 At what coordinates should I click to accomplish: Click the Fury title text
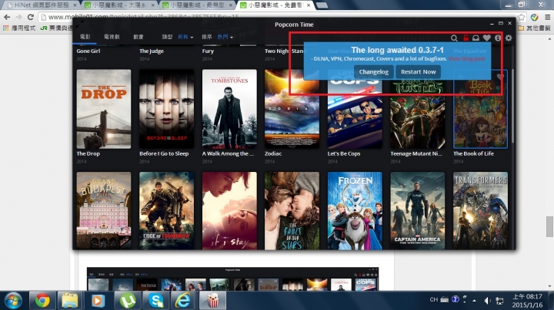(x=208, y=51)
